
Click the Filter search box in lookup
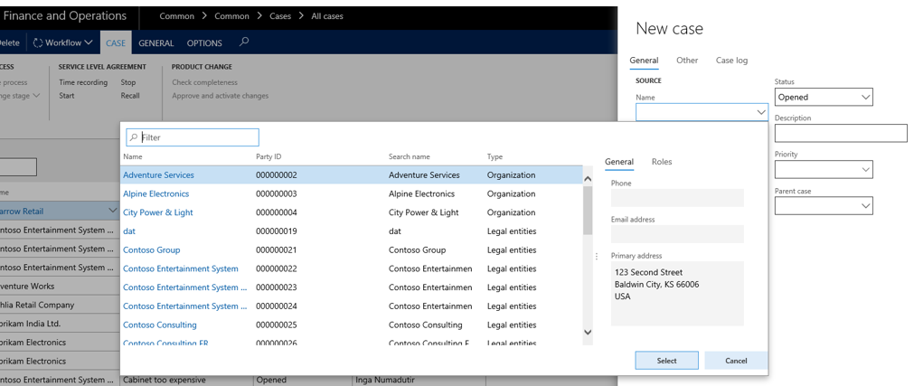tap(193, 137)
